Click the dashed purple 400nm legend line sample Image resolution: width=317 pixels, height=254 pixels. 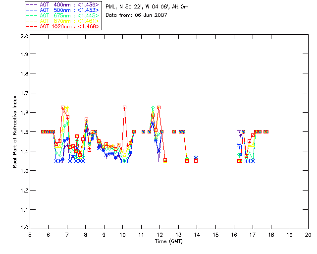[x=32, y=4]
